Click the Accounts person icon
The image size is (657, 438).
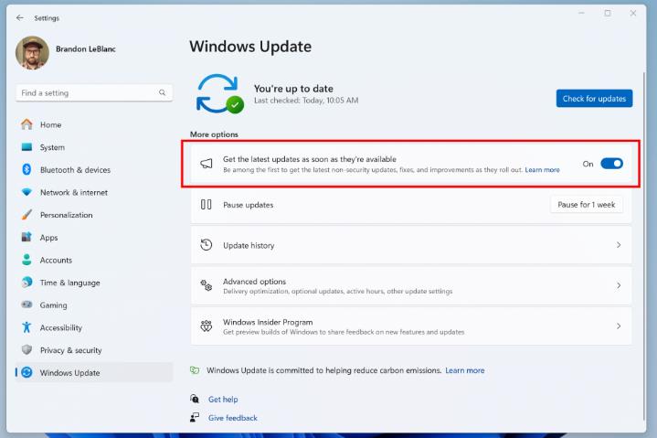click(26, 260)
